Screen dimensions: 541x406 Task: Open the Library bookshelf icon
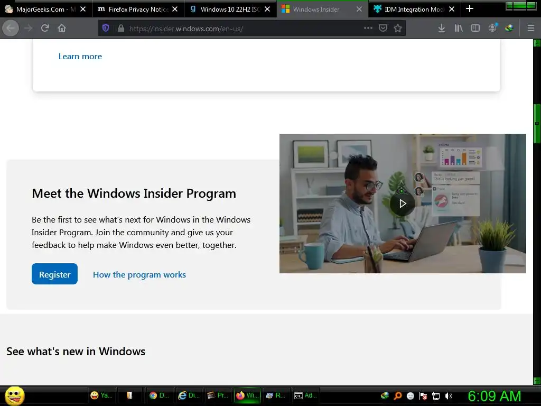458,29
